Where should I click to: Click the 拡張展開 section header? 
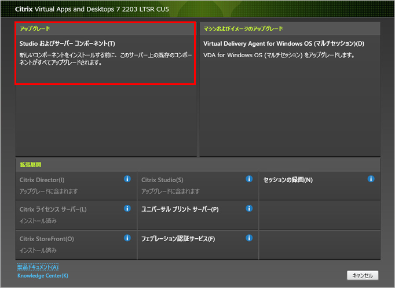pos(31,165)
